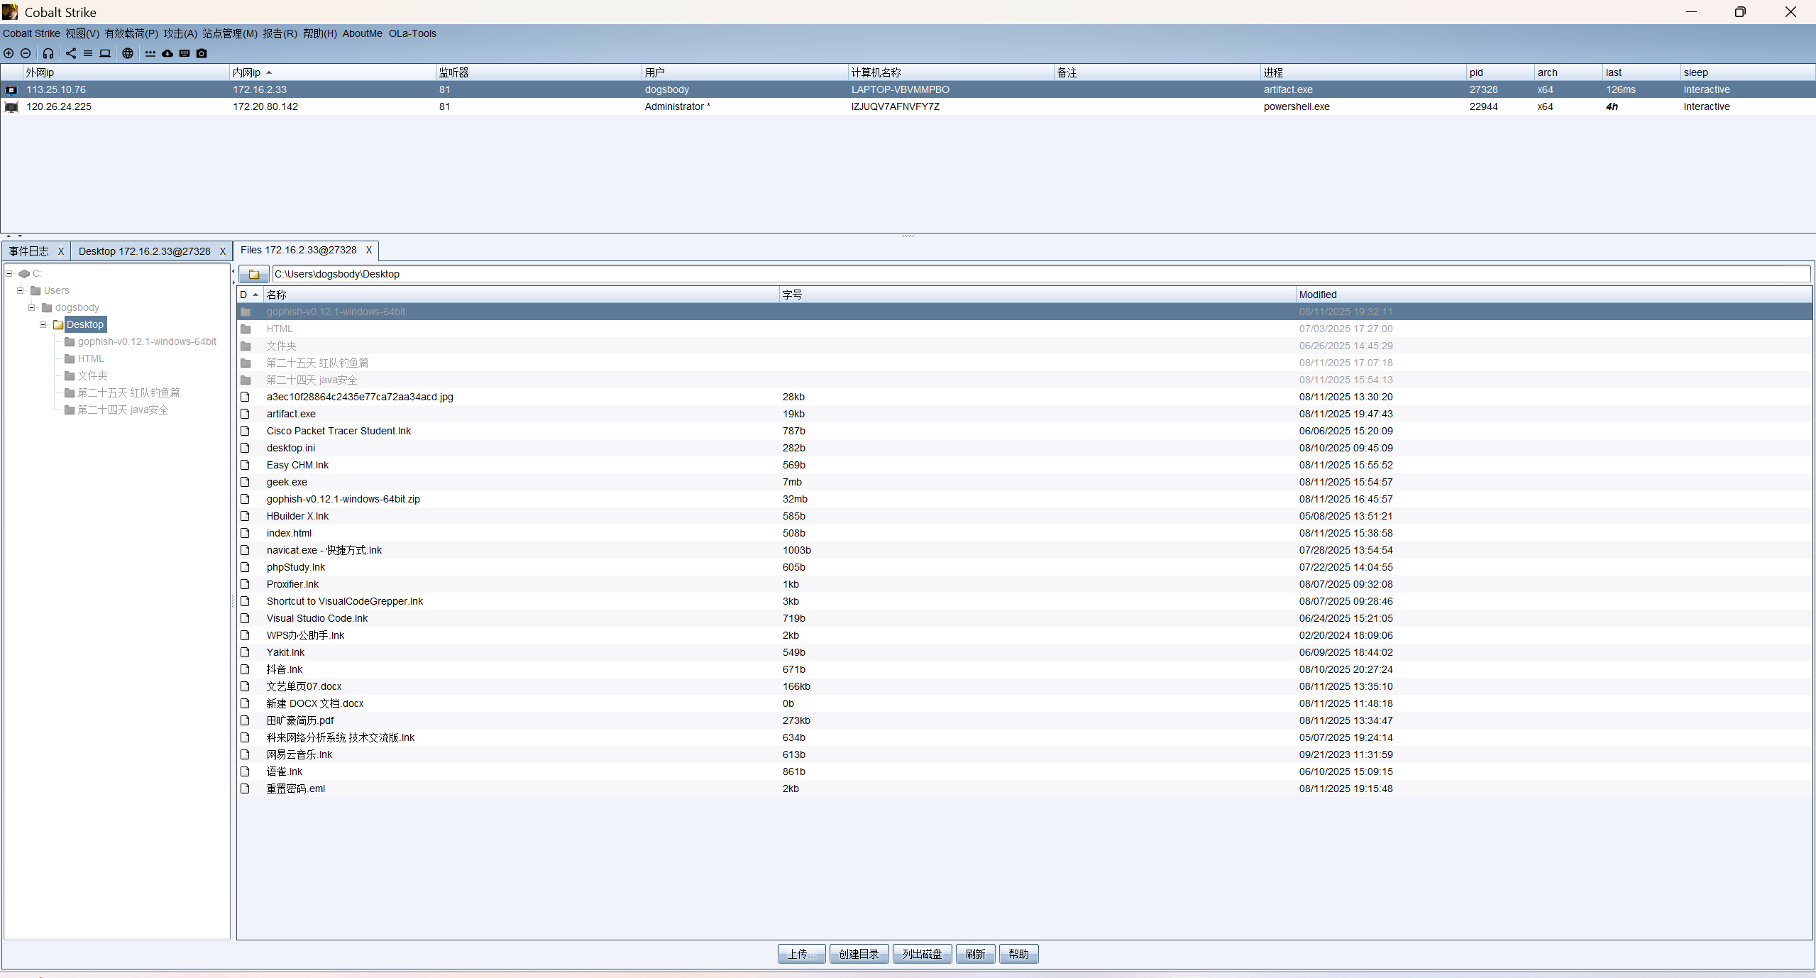Open web log globe icon
Image resolution: width=1816 pixels, height=978 pixels.
[x=128, y=53]
